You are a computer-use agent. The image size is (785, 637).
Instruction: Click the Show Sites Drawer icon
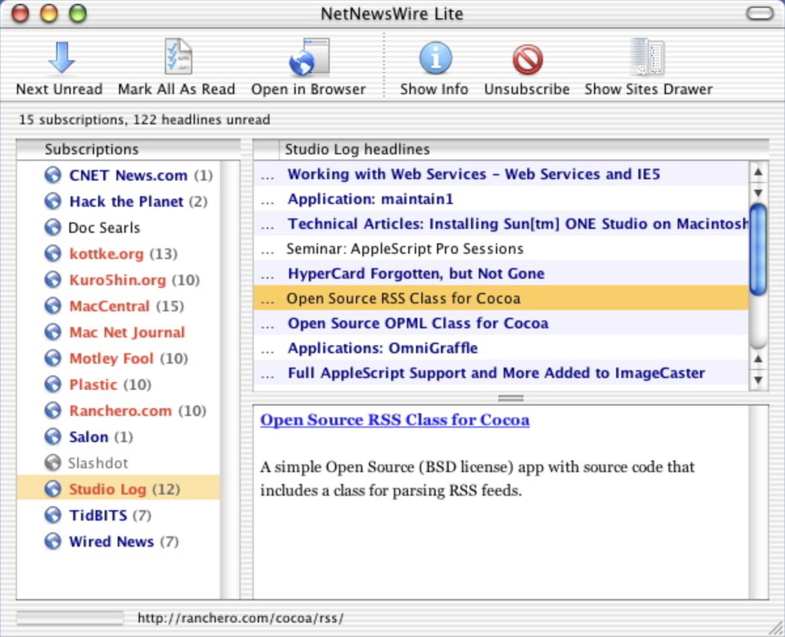click(647, 57)
